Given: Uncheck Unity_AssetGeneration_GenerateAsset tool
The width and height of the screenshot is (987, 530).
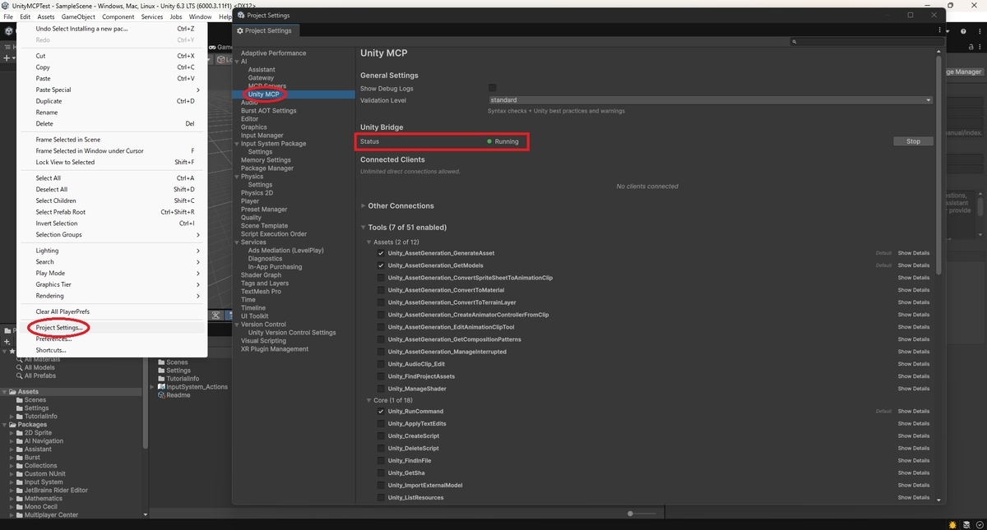Looking at the screenshot, I should [x=381, y=253].
